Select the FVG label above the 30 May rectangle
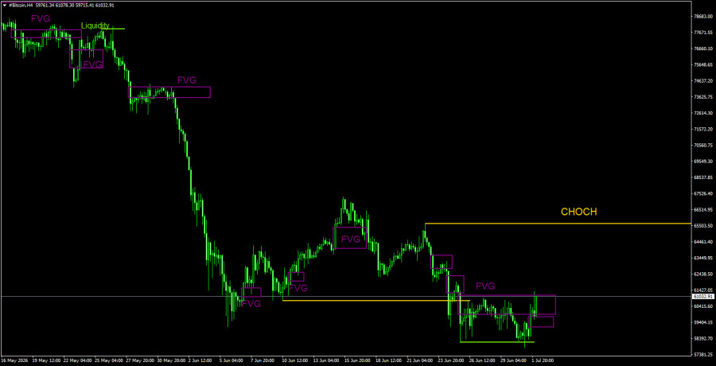Image resolution: width=716 pixels, height=366 pixels. click(x=187, y=80)
